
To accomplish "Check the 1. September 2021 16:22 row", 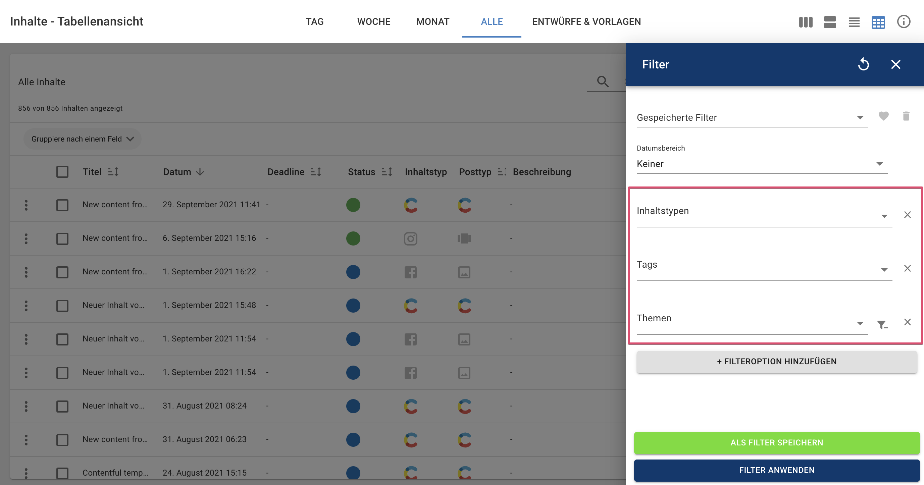I will click(x=62, y=272).
